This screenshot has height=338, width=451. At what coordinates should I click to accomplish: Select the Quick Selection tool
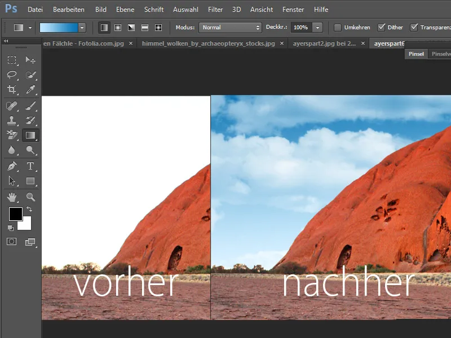30,75
